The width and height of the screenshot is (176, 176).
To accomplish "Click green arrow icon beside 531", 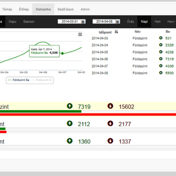I will 161,38.
